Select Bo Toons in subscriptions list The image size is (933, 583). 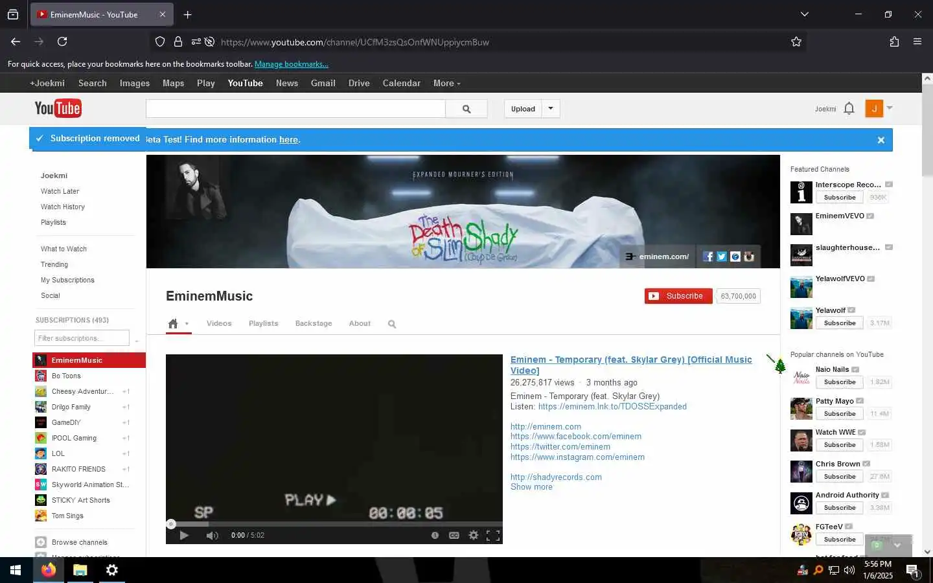coord(66,376)
